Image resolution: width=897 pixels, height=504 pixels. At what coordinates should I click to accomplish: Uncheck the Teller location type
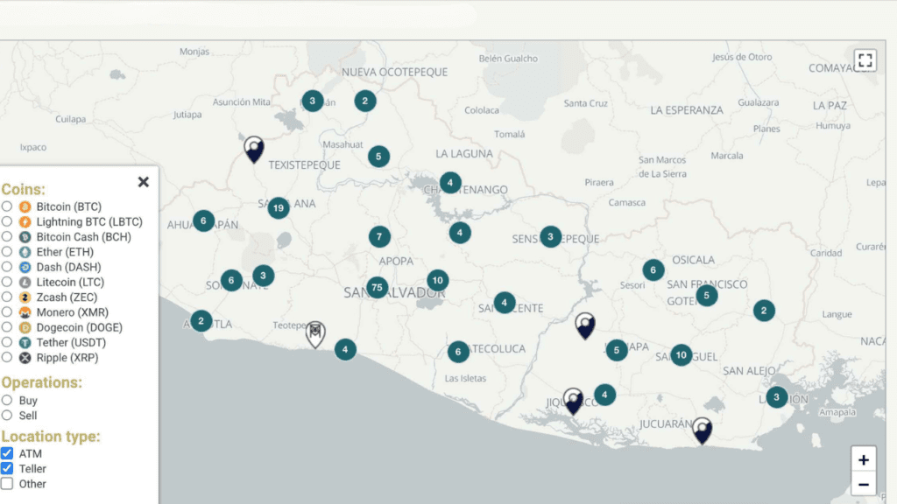coord(7,469)
